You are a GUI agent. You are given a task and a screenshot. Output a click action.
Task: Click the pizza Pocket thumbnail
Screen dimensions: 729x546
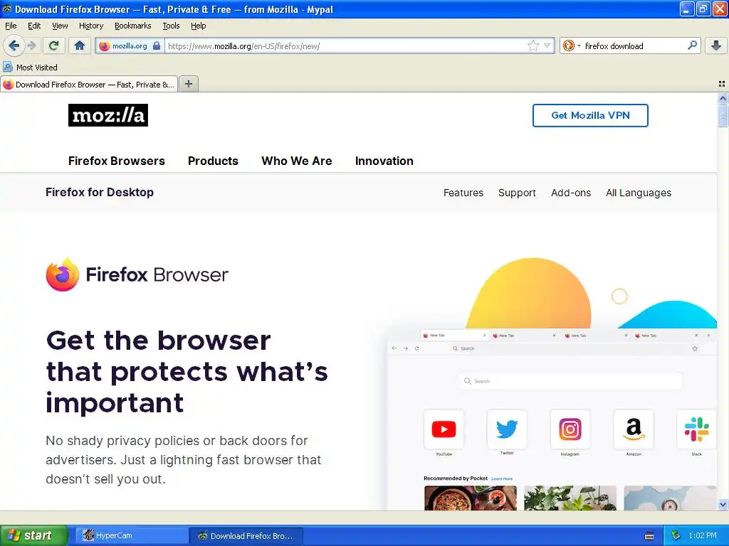[470, 498]
